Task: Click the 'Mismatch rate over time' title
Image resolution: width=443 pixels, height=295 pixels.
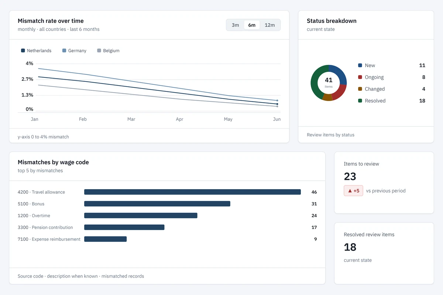Action: pyautogui.click(x=51, y=21)
